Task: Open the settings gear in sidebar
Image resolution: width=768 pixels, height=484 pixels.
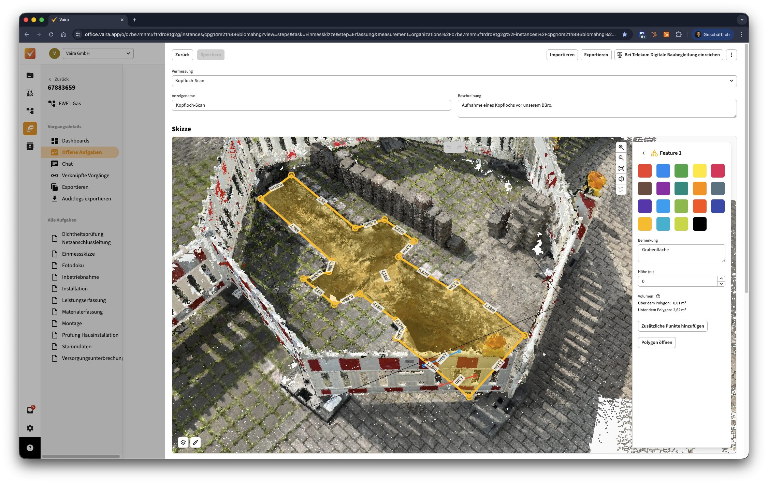Action: [30, 428]
